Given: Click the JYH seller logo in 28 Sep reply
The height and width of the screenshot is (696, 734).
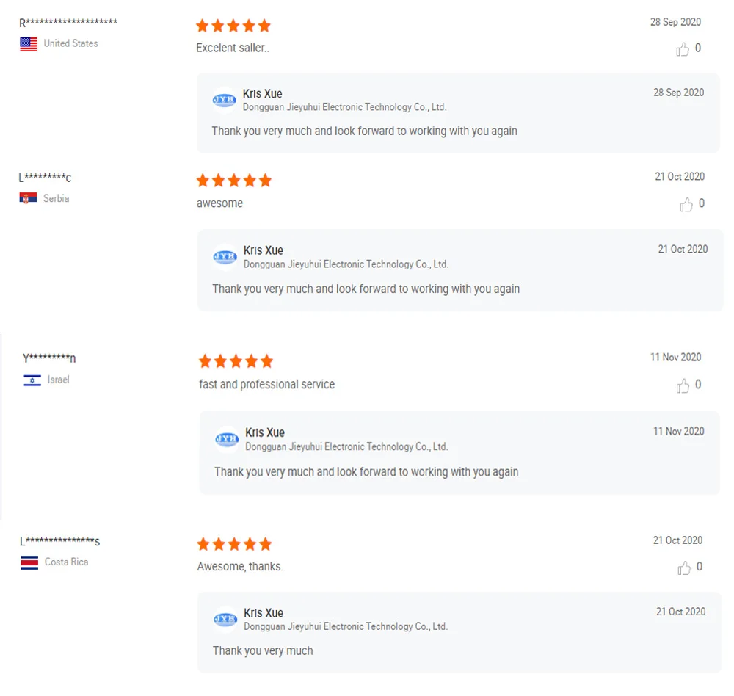Looking at the screenshot, I should point(224,100).
